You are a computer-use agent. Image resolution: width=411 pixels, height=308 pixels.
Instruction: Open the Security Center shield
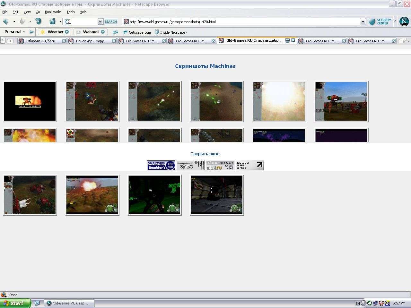372,22
